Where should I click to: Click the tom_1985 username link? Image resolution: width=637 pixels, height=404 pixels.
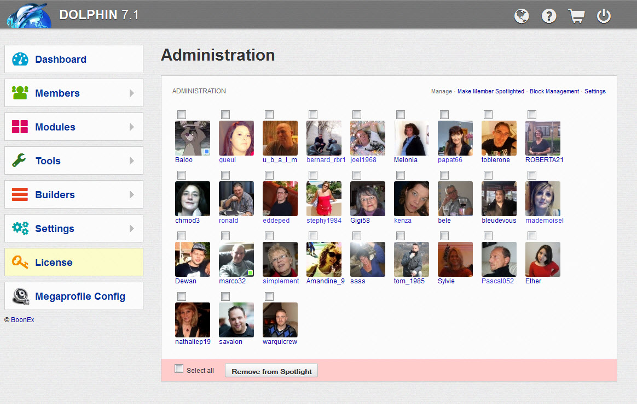pos(409,281)
